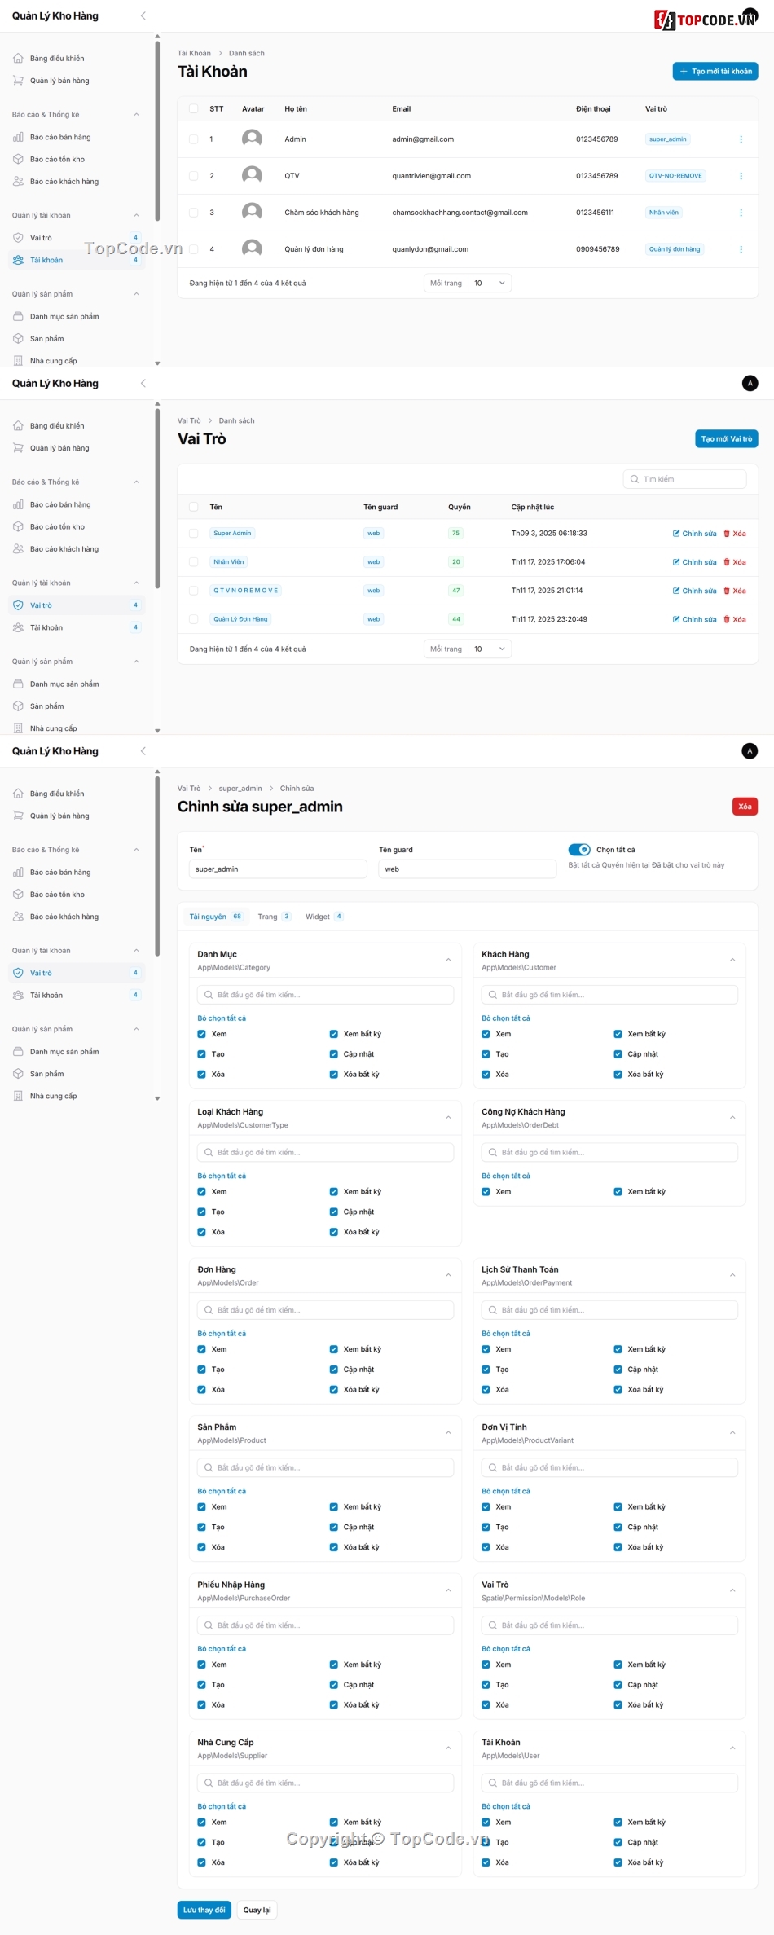This screenshot has width=774, height=1935.
Task: Collapse the Danh Mục permissions card
Action: tap(448, 960)
